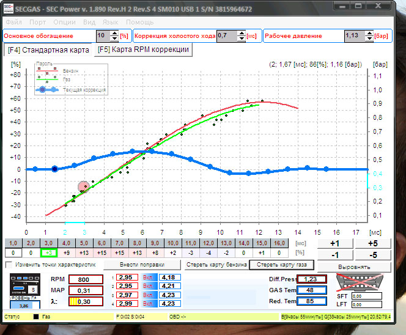Click the green-highlighted +3 correction cell
This screenshot has height=335, width=406.
coord(50,252)
